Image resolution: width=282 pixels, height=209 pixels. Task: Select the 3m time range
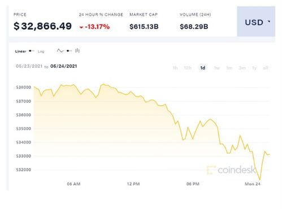pos(242,68)
